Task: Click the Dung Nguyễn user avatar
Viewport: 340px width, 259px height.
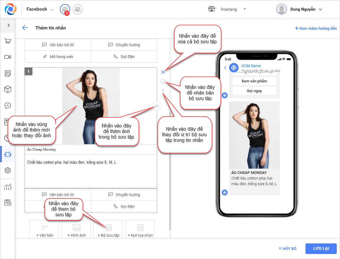Action: coord(281,9)
